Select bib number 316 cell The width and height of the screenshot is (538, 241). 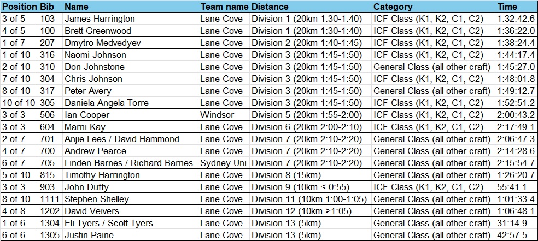(x=50, y=55)
